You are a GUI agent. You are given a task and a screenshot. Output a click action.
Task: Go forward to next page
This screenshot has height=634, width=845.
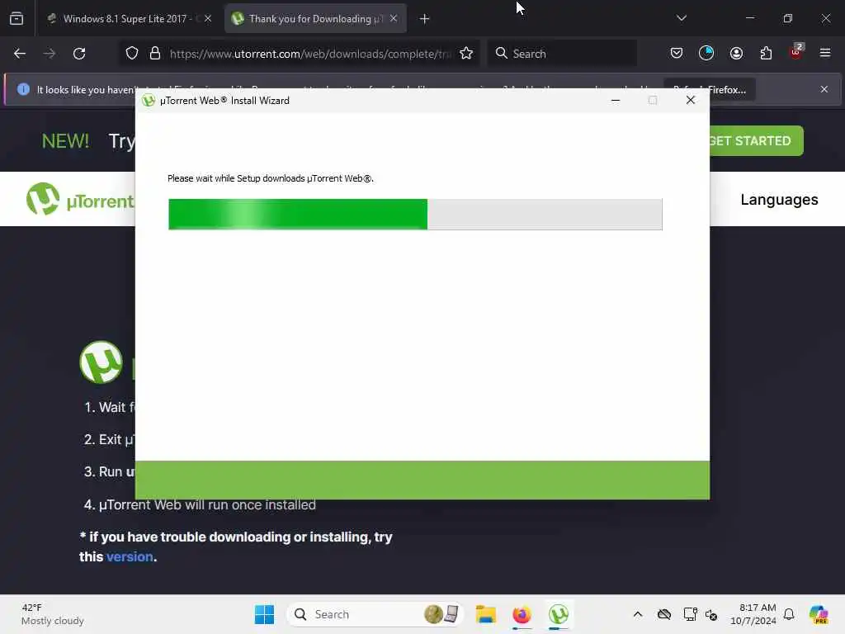[x=49, y=54]
